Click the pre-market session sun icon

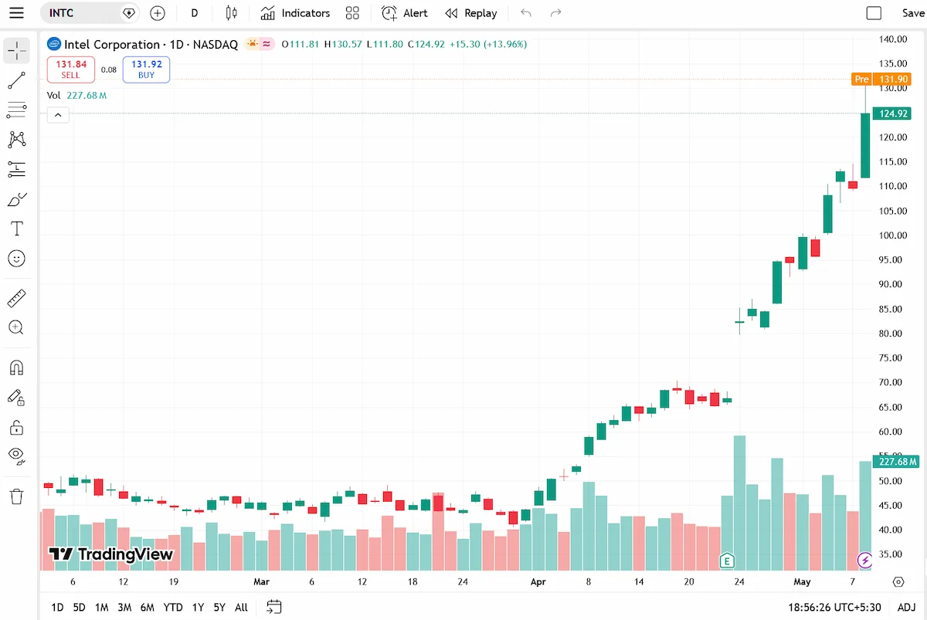[x=252, y=44]
